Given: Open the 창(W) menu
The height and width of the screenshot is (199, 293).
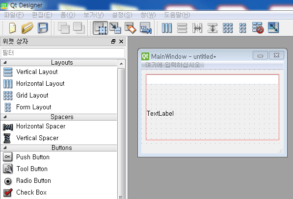Looking at the screenshot, I should [x=148, y=15].
